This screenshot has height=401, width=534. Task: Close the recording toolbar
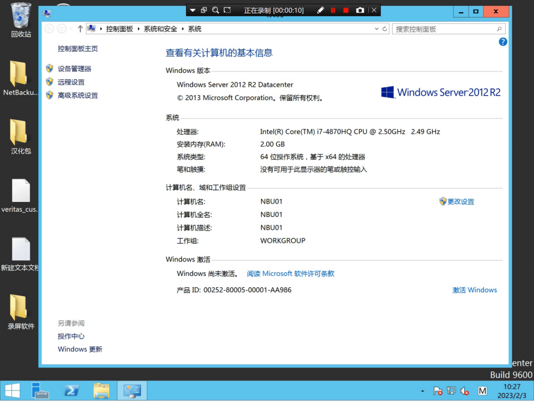pos(374,10)
